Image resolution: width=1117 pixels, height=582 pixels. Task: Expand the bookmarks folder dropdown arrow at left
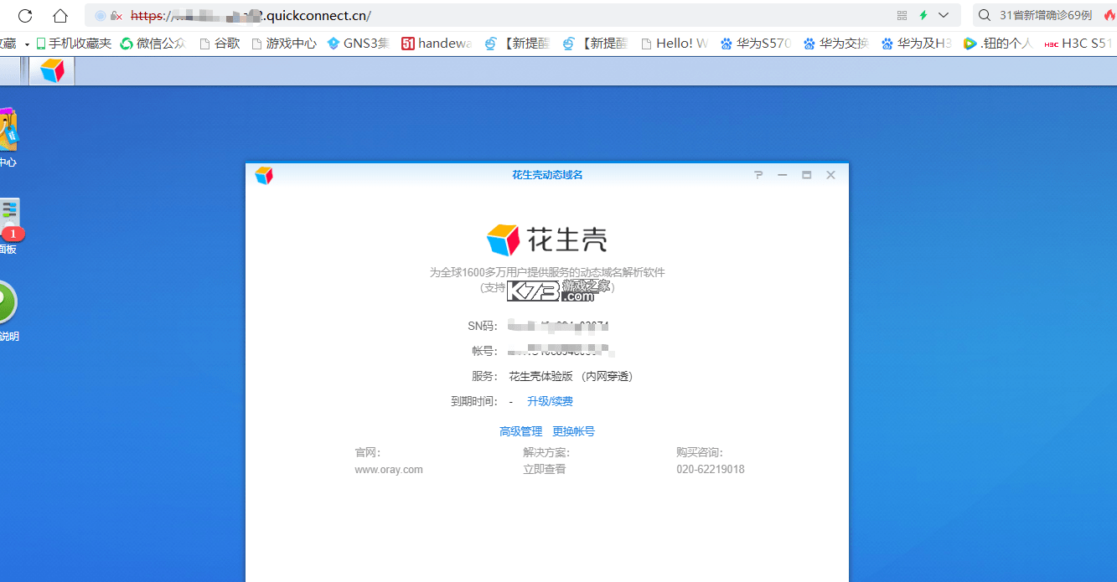[x=27, y=44]
